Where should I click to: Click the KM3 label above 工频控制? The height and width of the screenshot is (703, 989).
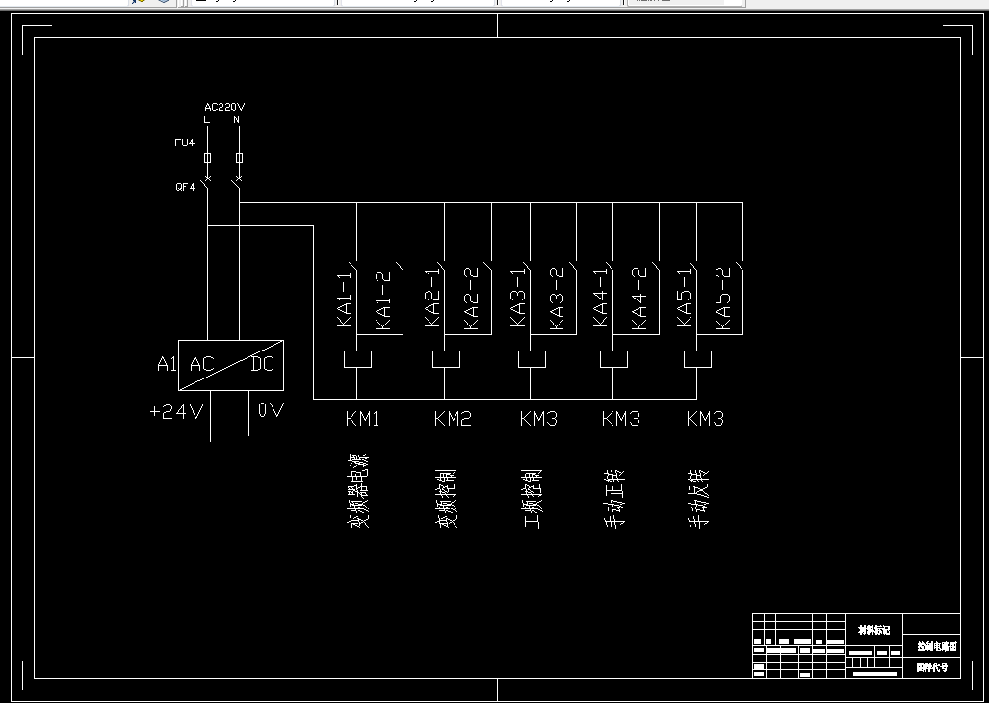[x=538, y=419]
